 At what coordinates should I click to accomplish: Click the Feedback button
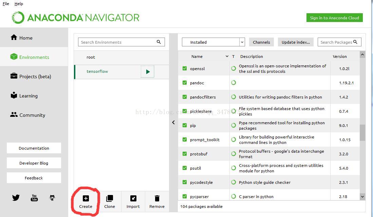click(x=34, y=178)
